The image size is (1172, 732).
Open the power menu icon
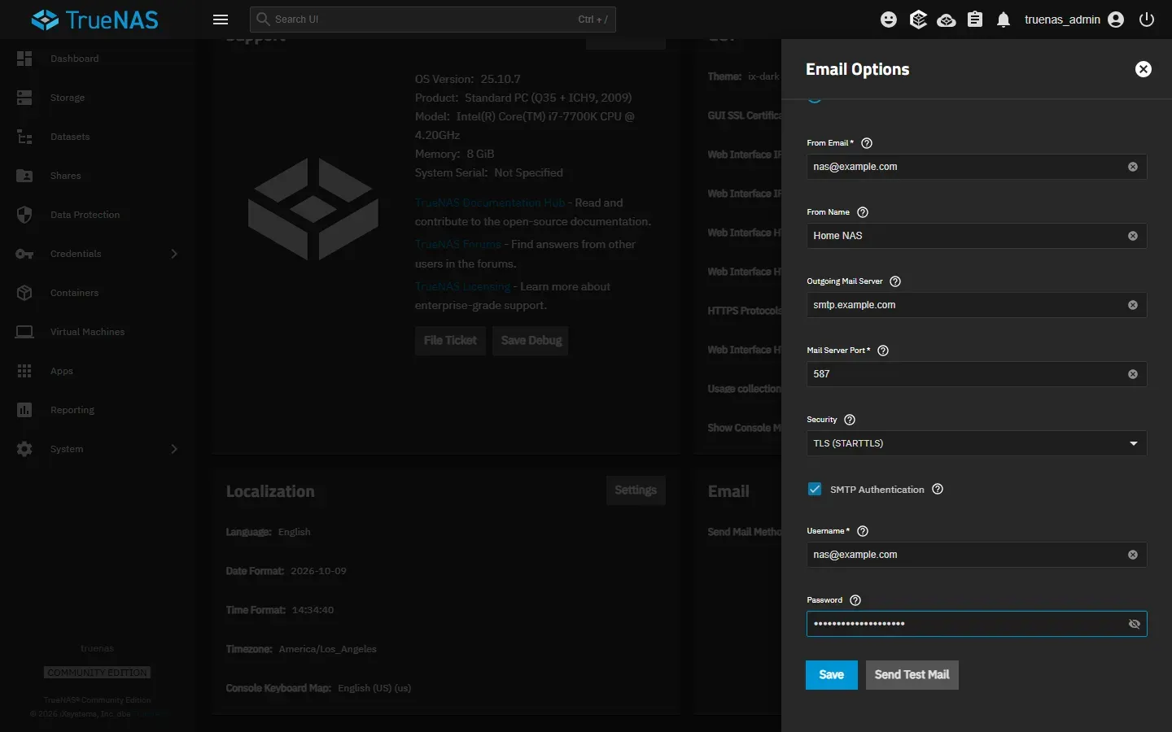(x=1147, y=20)
